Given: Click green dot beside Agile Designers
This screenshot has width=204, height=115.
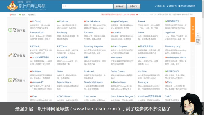Looking at the screenshot, I should click(x=112, y=22).
